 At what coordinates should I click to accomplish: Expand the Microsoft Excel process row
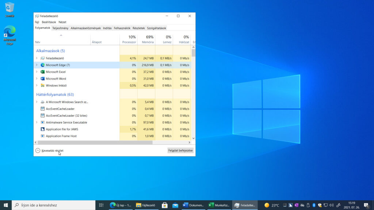click(x=37, y=72)
